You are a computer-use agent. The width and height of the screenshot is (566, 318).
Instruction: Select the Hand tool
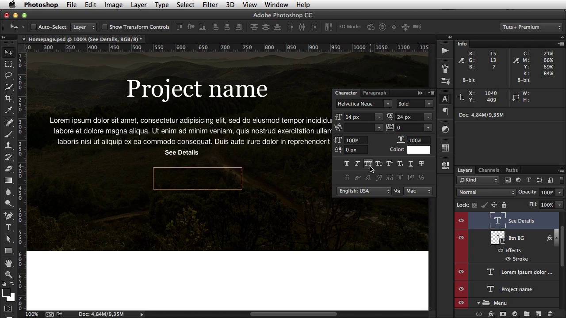pyautogui.click(x=8, y=263)
